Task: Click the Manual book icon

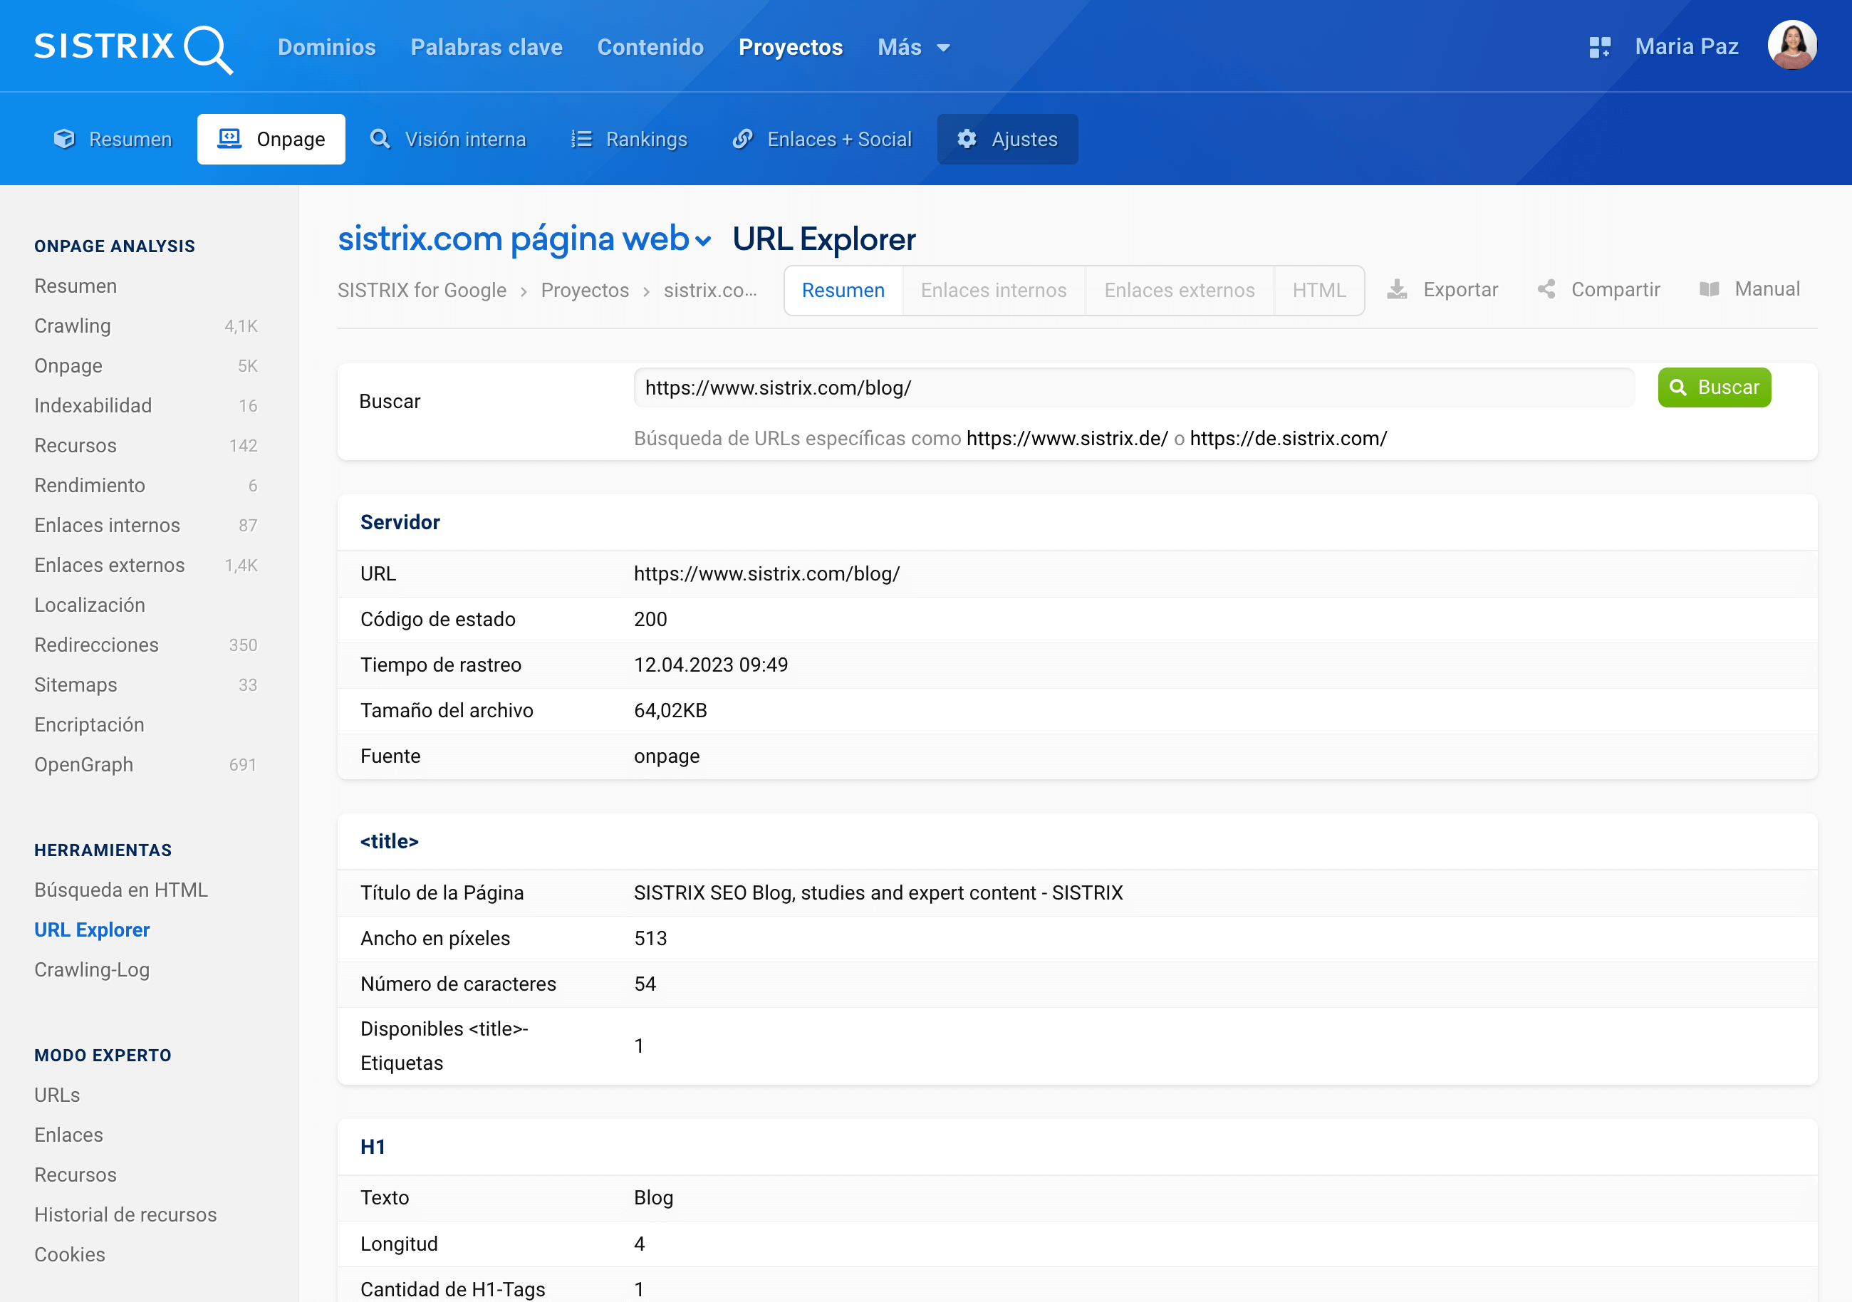Action: tap(1710, 290)
